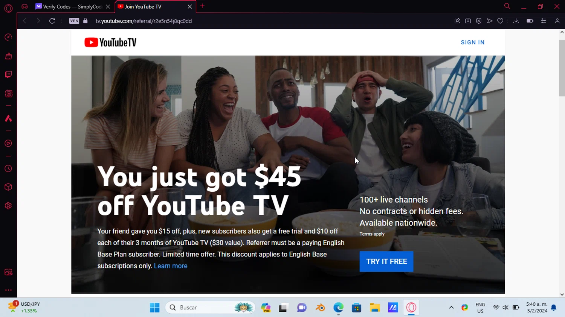Toggle the VPN badge in address bar
This screenshot has height=317, width=565.
[x=74, y=21]
